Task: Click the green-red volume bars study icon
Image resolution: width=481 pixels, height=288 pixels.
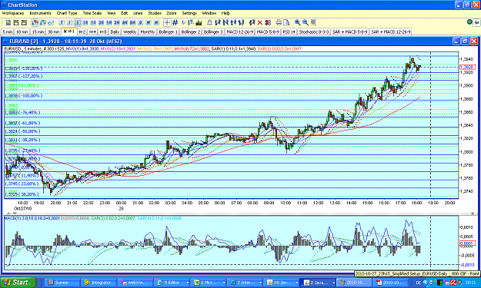Action: coord(199,22)
